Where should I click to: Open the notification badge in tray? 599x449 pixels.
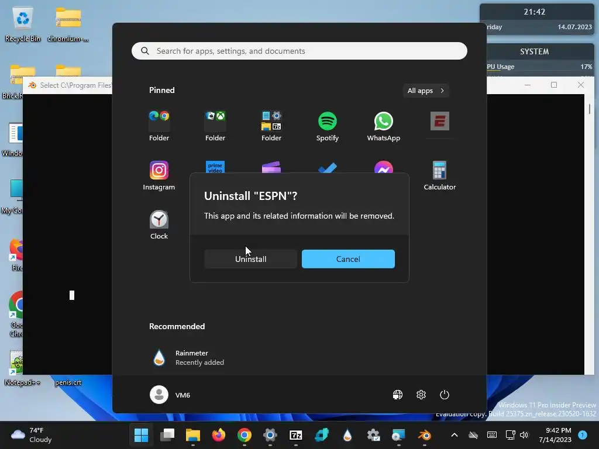(583, 435)
